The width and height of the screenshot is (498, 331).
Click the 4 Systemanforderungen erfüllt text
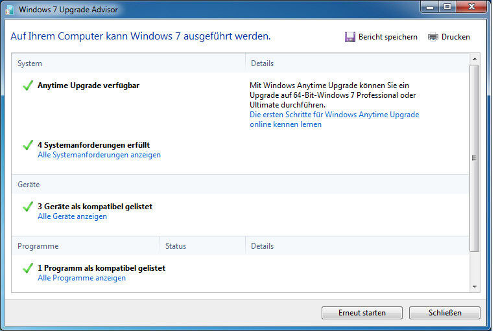93,145
